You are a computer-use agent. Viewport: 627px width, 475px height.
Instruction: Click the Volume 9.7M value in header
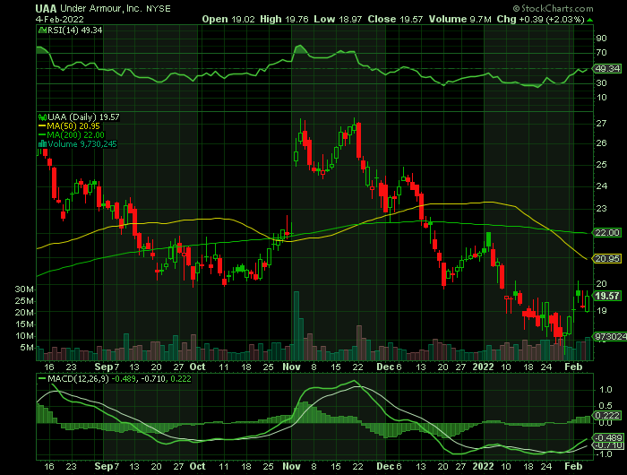click(511, 18)
